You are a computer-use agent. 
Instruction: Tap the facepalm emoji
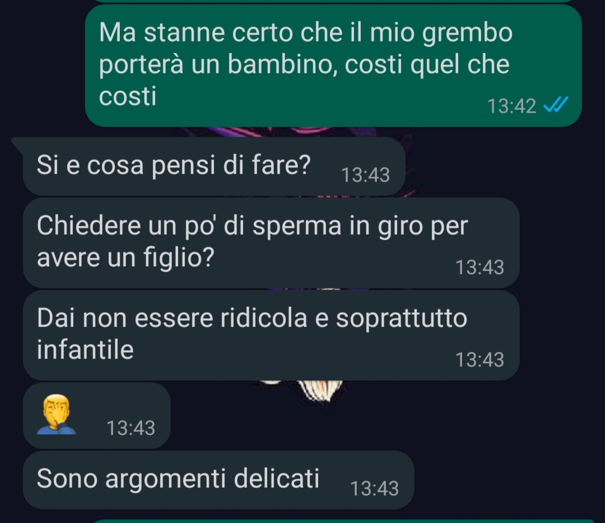[57, 414]
